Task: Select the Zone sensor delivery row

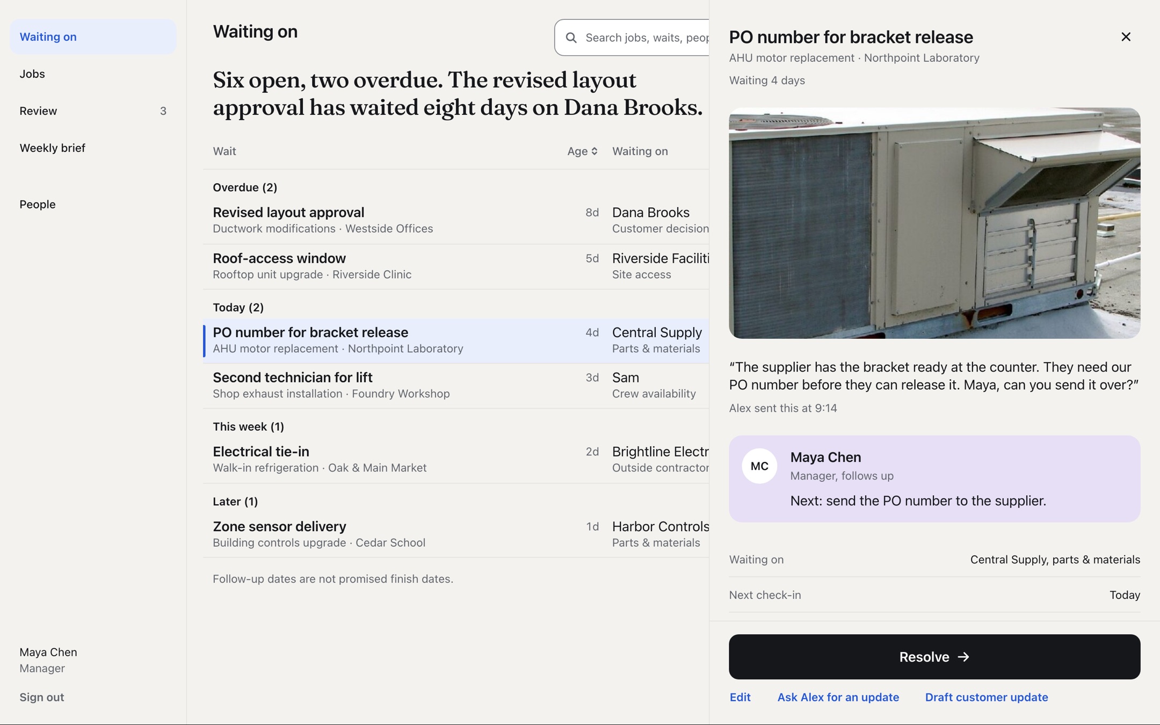Action: point(456,534)
